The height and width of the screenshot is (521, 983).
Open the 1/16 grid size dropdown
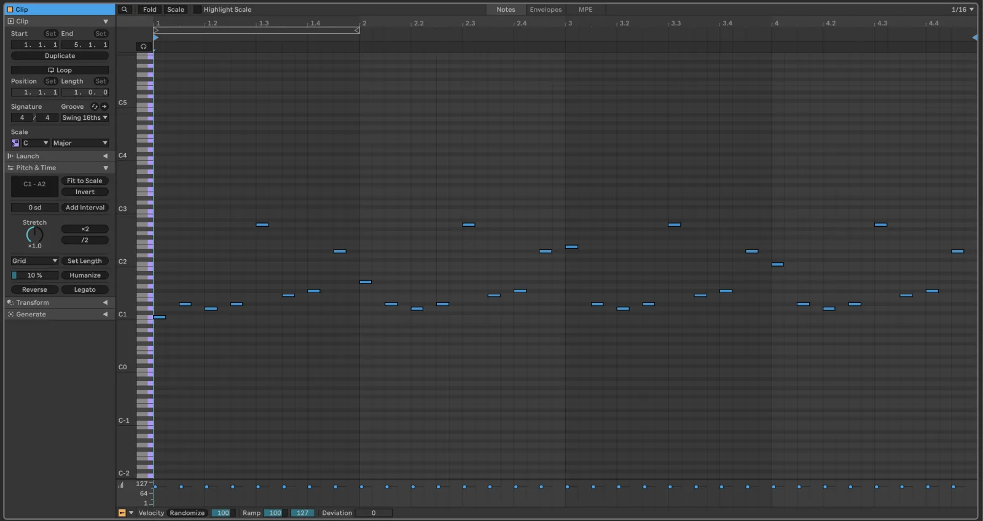click(x=962, y=9)
